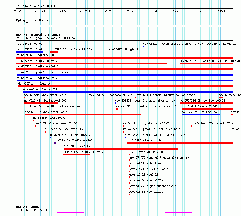241x216 pixels.
Task: Select the red nsv6531177 variant bar
Action: pyautogui.click(x=76, y=154)
